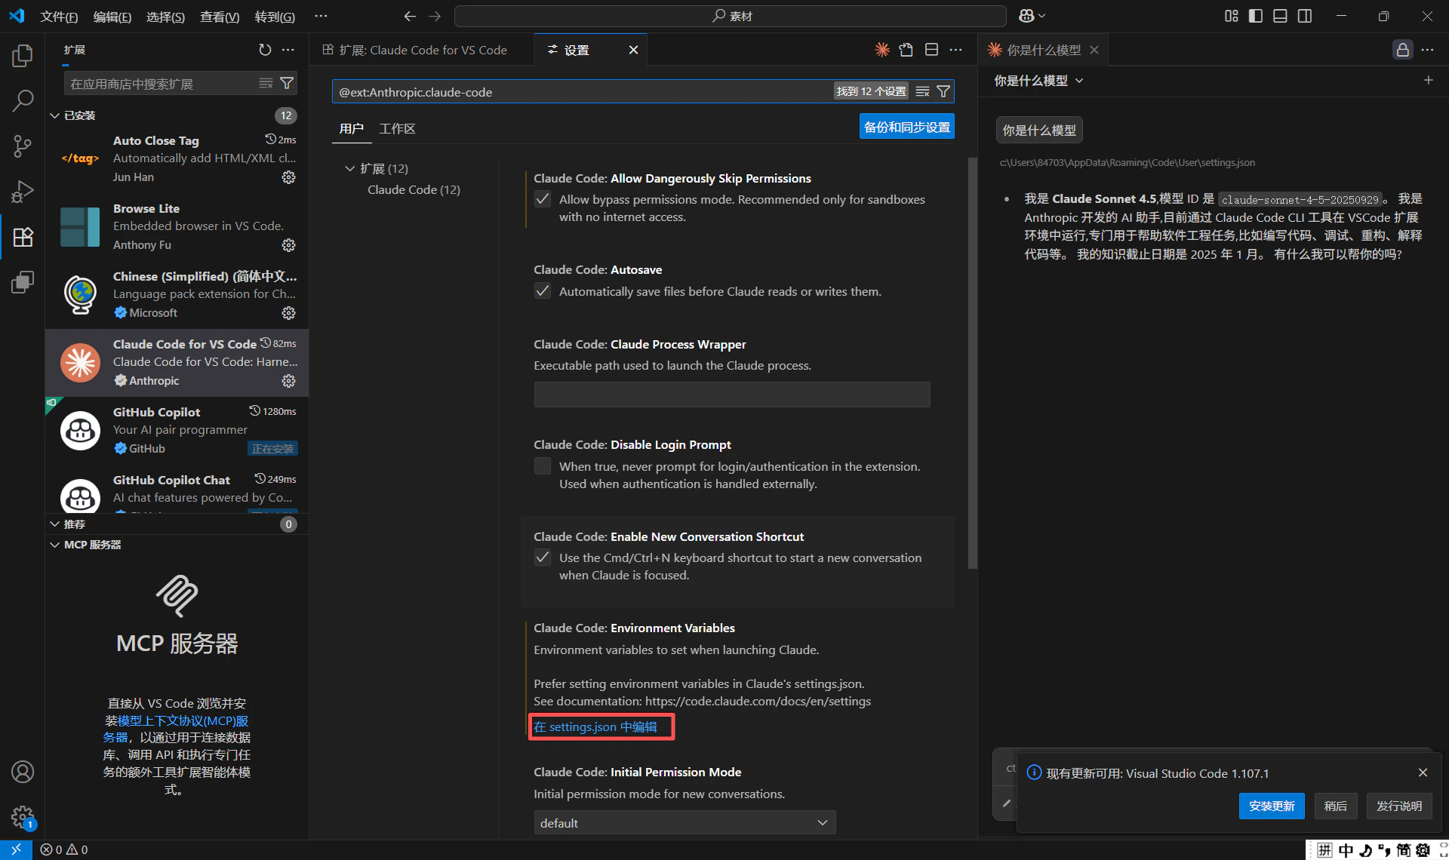The width and height of the screenshot is (1449, 860).
Task: Uncheck Allow bypass permissions mode
Action: coord(542,199)
